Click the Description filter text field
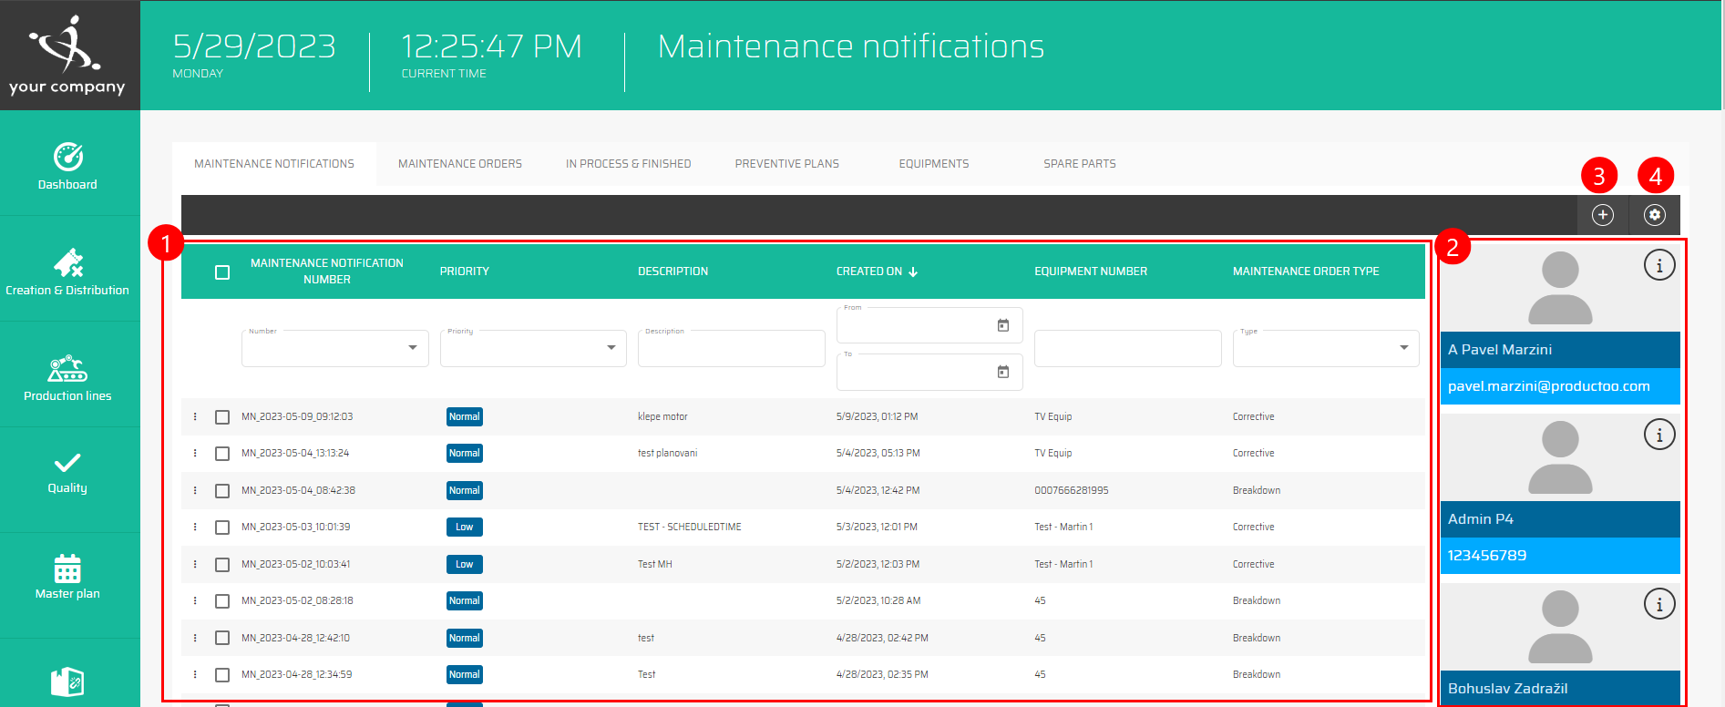Image resolution: width=1725 pixels, height=707 pixels. coord(731,350)
